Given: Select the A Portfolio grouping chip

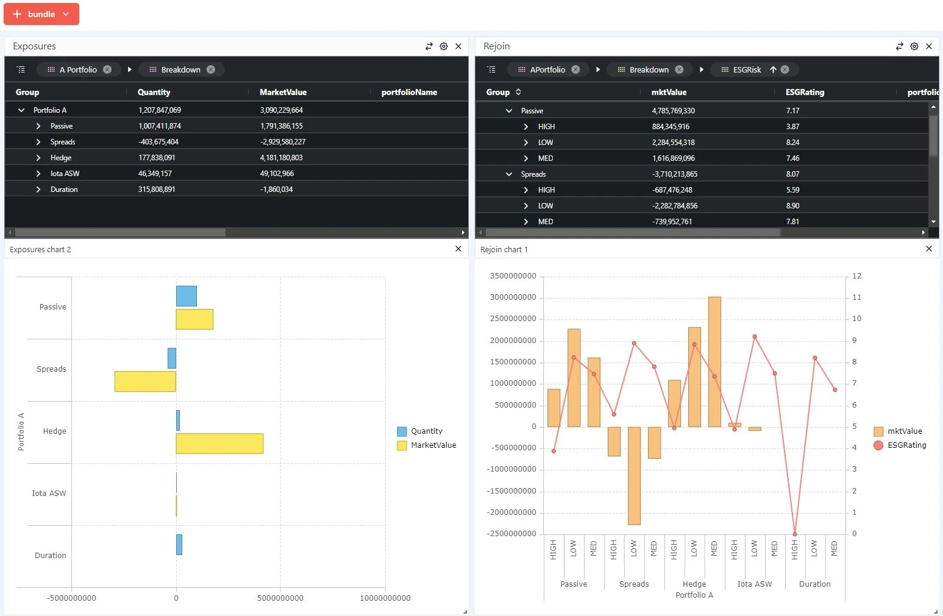Looking at the screenshot, I should [78, 69].
